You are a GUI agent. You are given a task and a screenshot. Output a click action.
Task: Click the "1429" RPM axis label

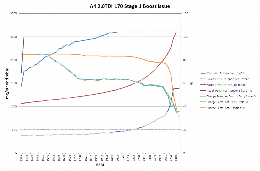(32, 158)
